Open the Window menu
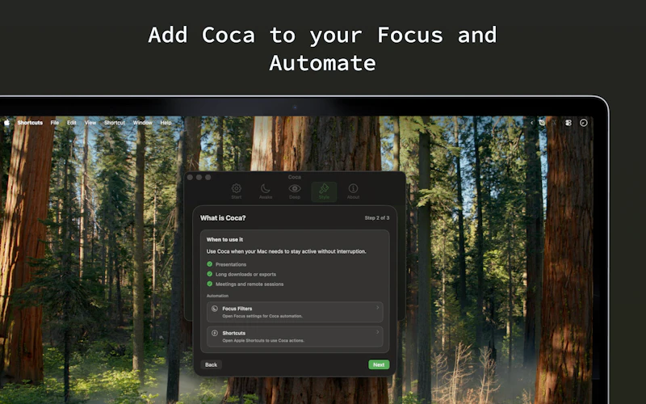 [143, 123]
